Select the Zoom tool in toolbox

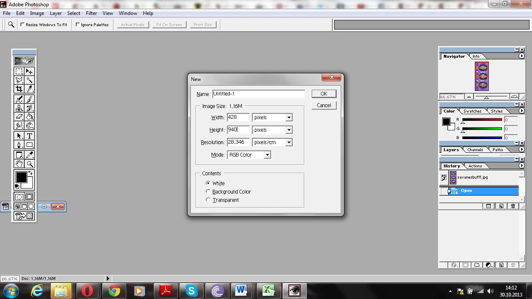point(29,164)
